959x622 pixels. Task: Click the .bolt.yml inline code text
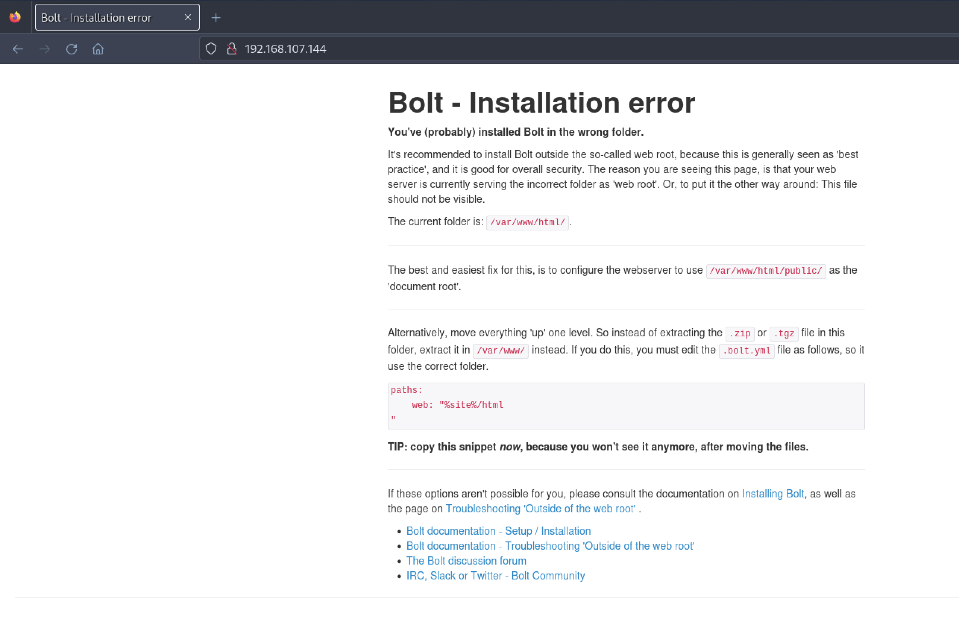[x=746, y=351]
